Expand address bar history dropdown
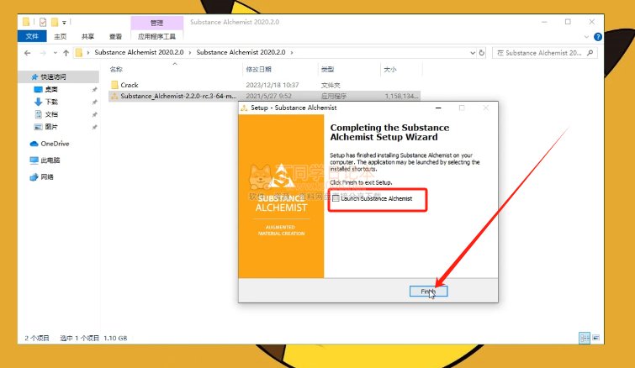635x368 pixels. 472,53
